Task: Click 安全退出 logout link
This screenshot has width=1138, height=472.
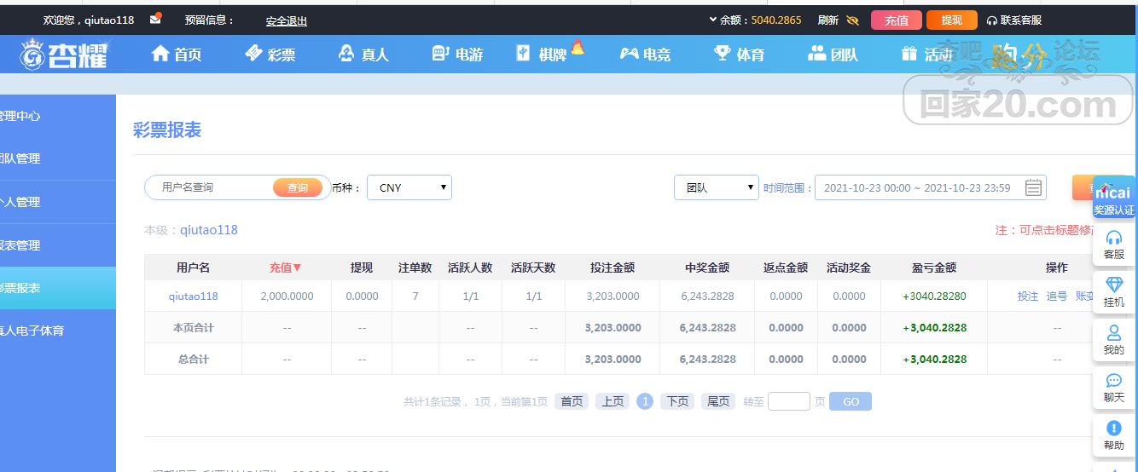Action: [287, 21]
